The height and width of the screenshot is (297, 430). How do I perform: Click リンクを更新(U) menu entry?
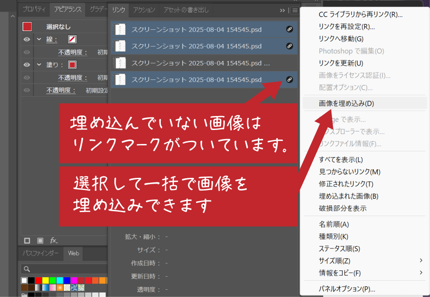pyautogui.click(x=341, y=63)
